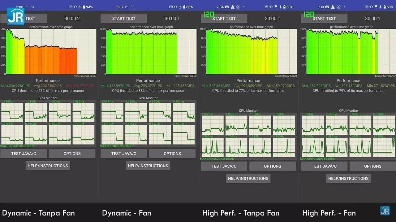The width and height of the screenshot is (396, 222).
Task: Open HELP/INSTRUCTIONS in the Dynamic - Tanpa Fan panel
Action: [x=48, y=166]
